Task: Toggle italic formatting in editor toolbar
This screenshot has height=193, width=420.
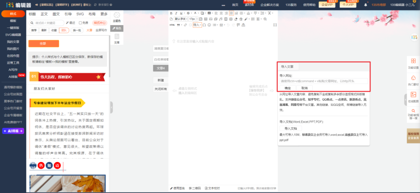Action: point(176,13)
